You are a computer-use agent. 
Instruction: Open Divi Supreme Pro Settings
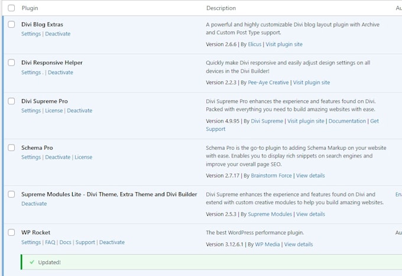click(x=31, y=110)
